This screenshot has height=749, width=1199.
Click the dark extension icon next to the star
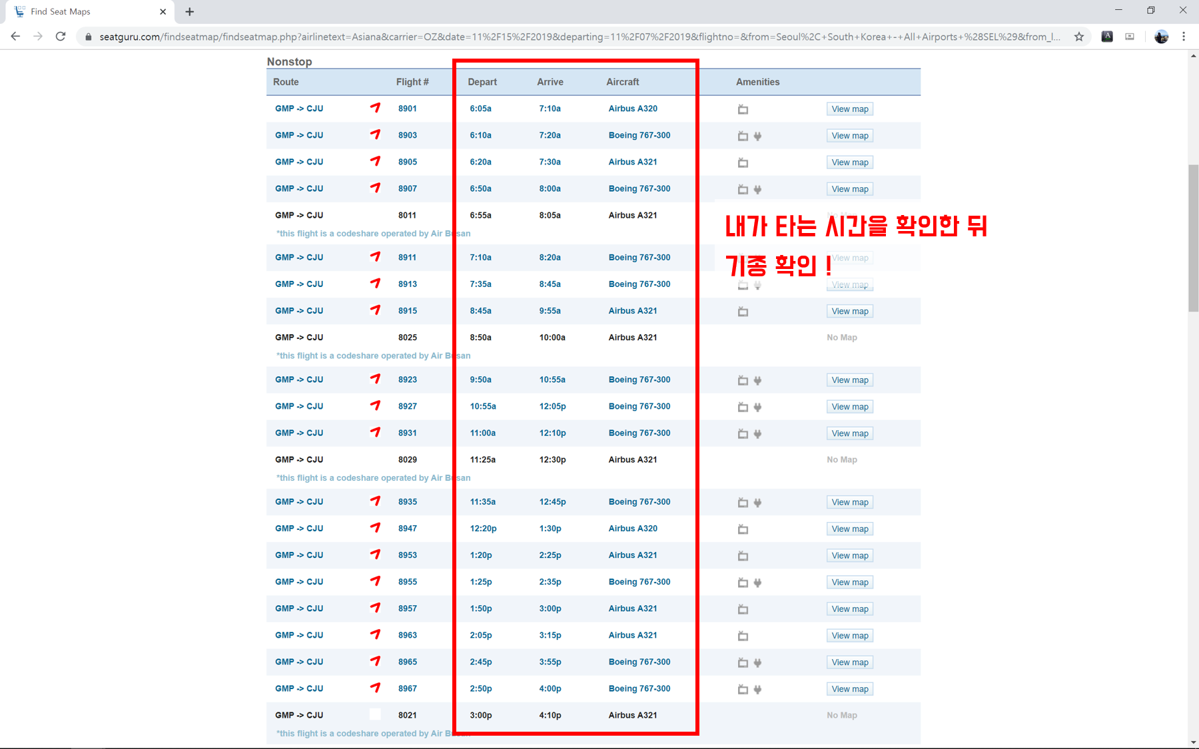click(1107, 37)
